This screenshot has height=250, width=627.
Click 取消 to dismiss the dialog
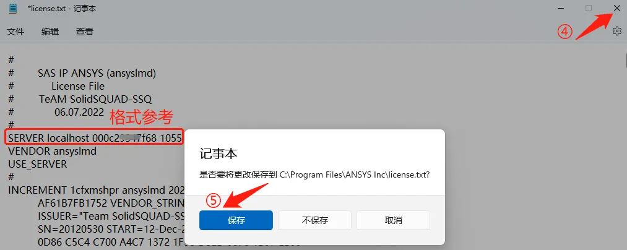click(x=394, y=220)
